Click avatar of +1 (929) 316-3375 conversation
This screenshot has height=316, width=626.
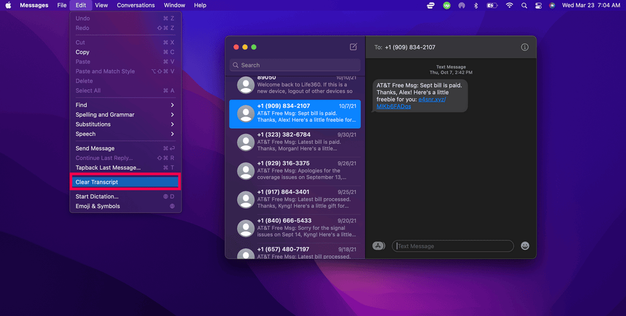[x=245, y=171]
